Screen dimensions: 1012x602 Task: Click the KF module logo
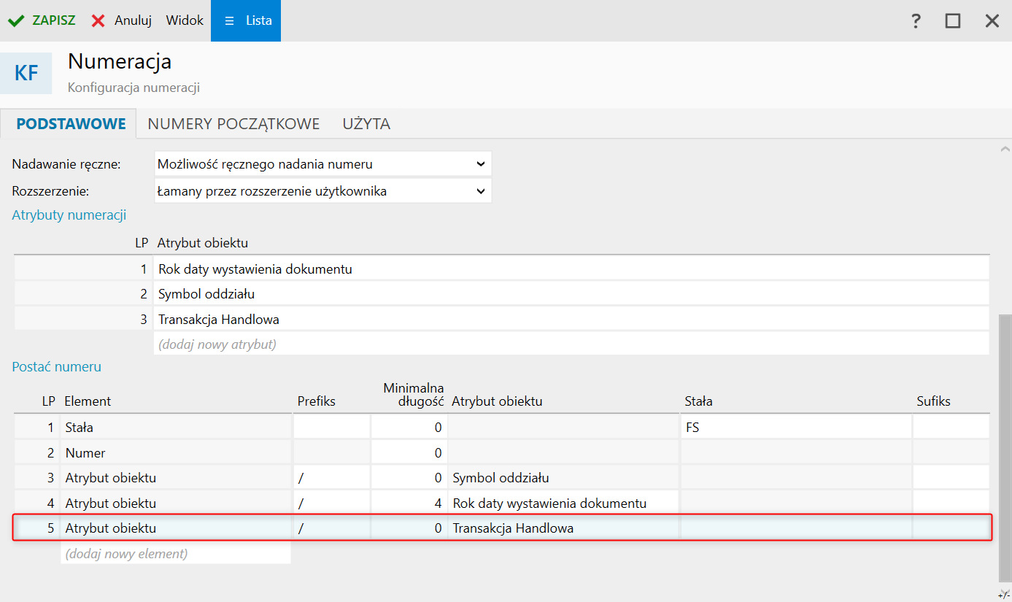[x=26, y=73]
